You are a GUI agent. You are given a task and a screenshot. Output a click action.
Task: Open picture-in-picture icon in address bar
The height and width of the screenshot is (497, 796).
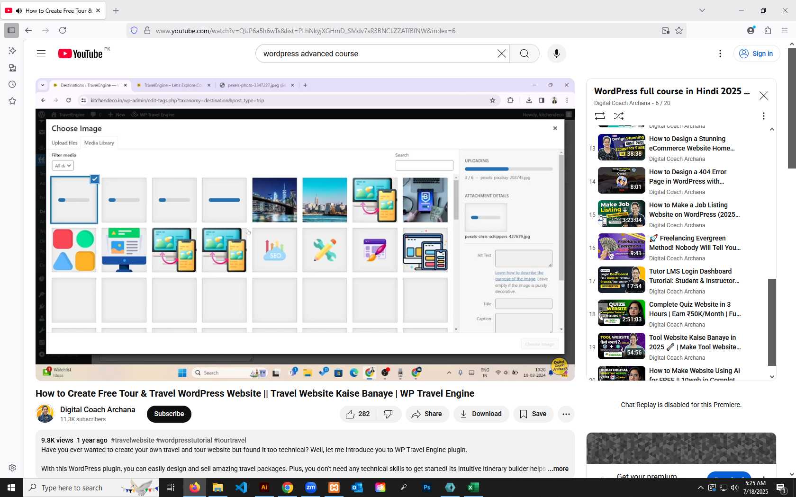[665, 30]
